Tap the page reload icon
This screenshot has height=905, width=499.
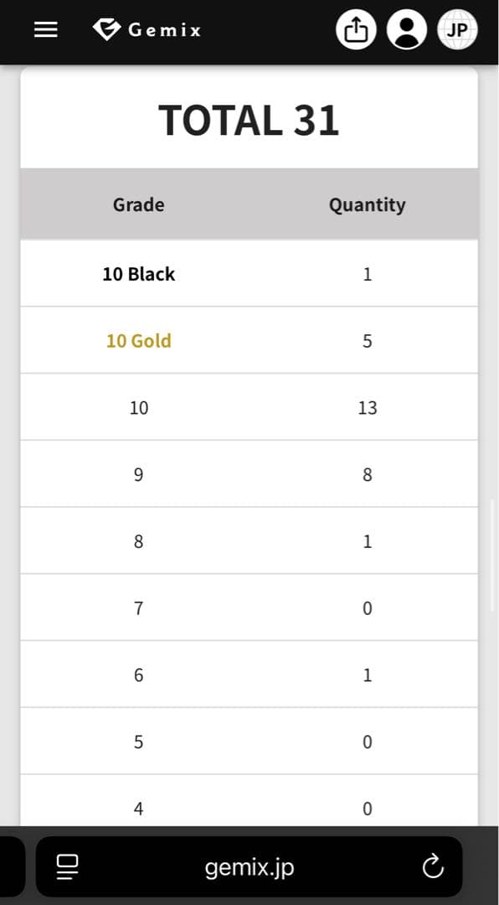click(x=432, y=867)
